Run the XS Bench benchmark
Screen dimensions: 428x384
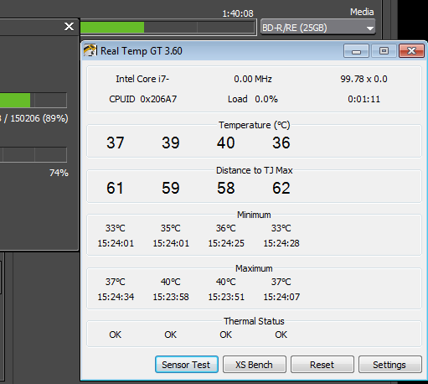coord(255,365)
